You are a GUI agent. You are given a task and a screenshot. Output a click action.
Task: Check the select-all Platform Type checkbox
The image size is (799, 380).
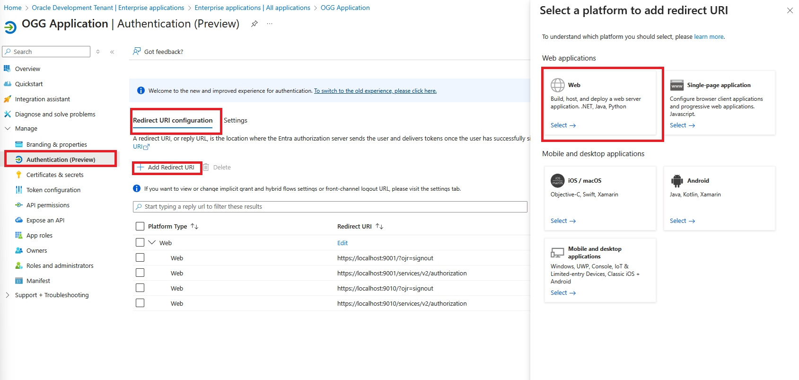pyautogui.click(x=140, y=226)
